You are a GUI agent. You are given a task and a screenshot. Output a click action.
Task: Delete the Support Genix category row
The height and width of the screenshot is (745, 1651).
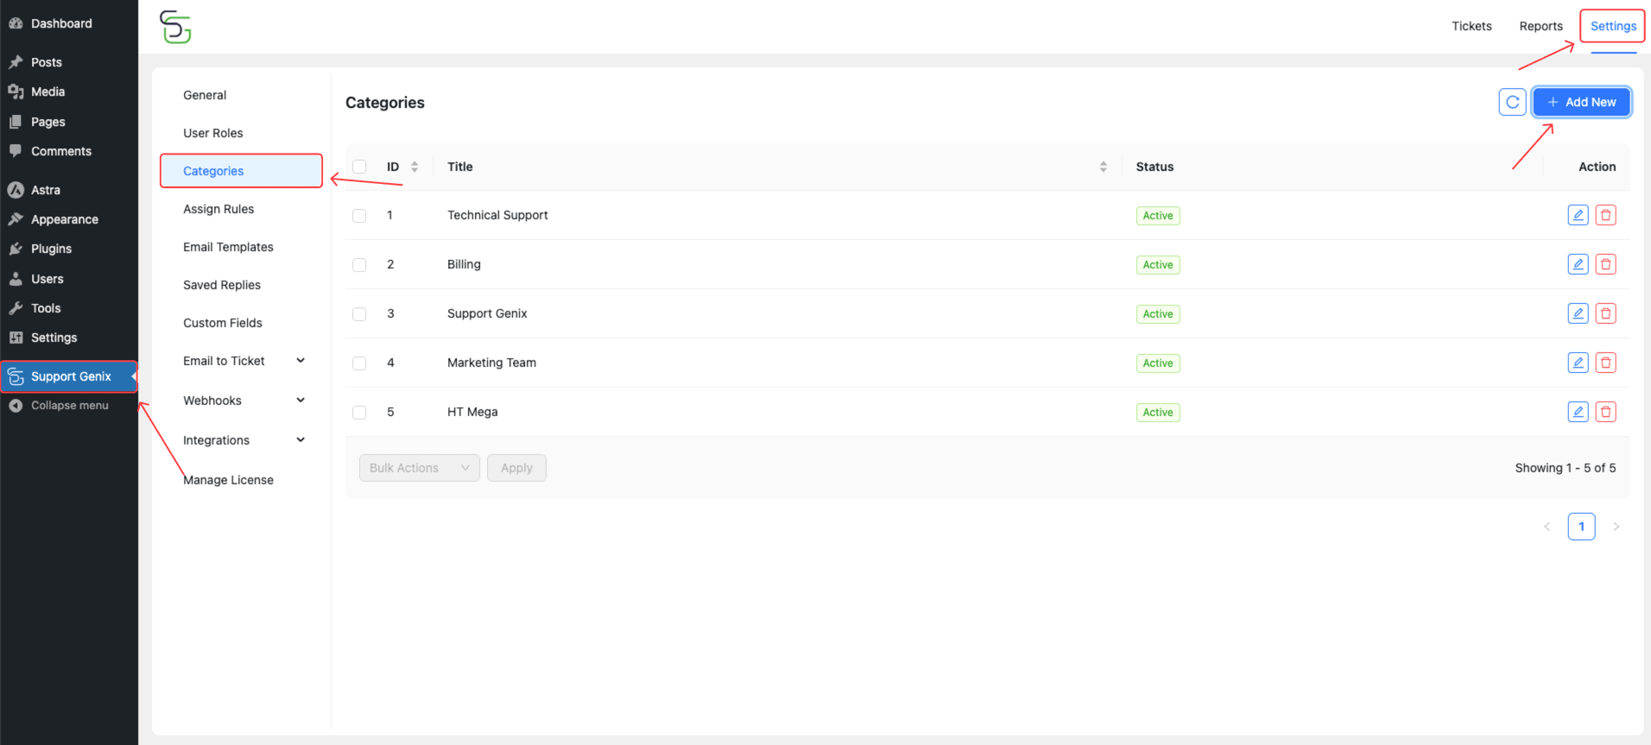(x=1605, y=313)
